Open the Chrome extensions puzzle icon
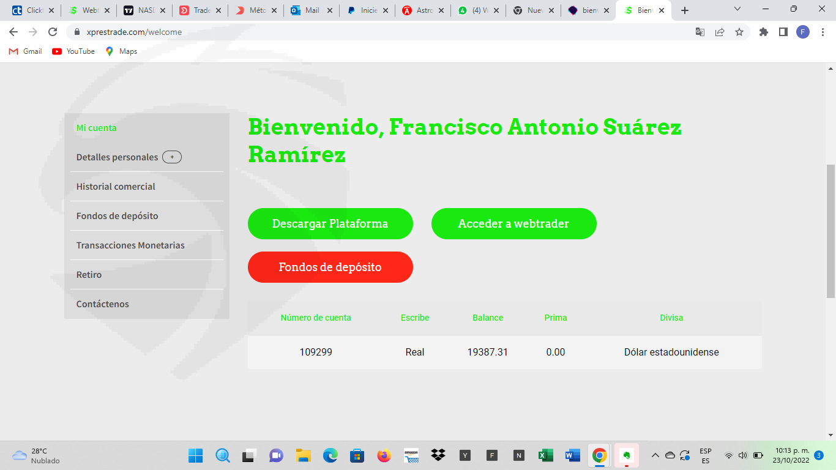 click(x=764, y=32)
